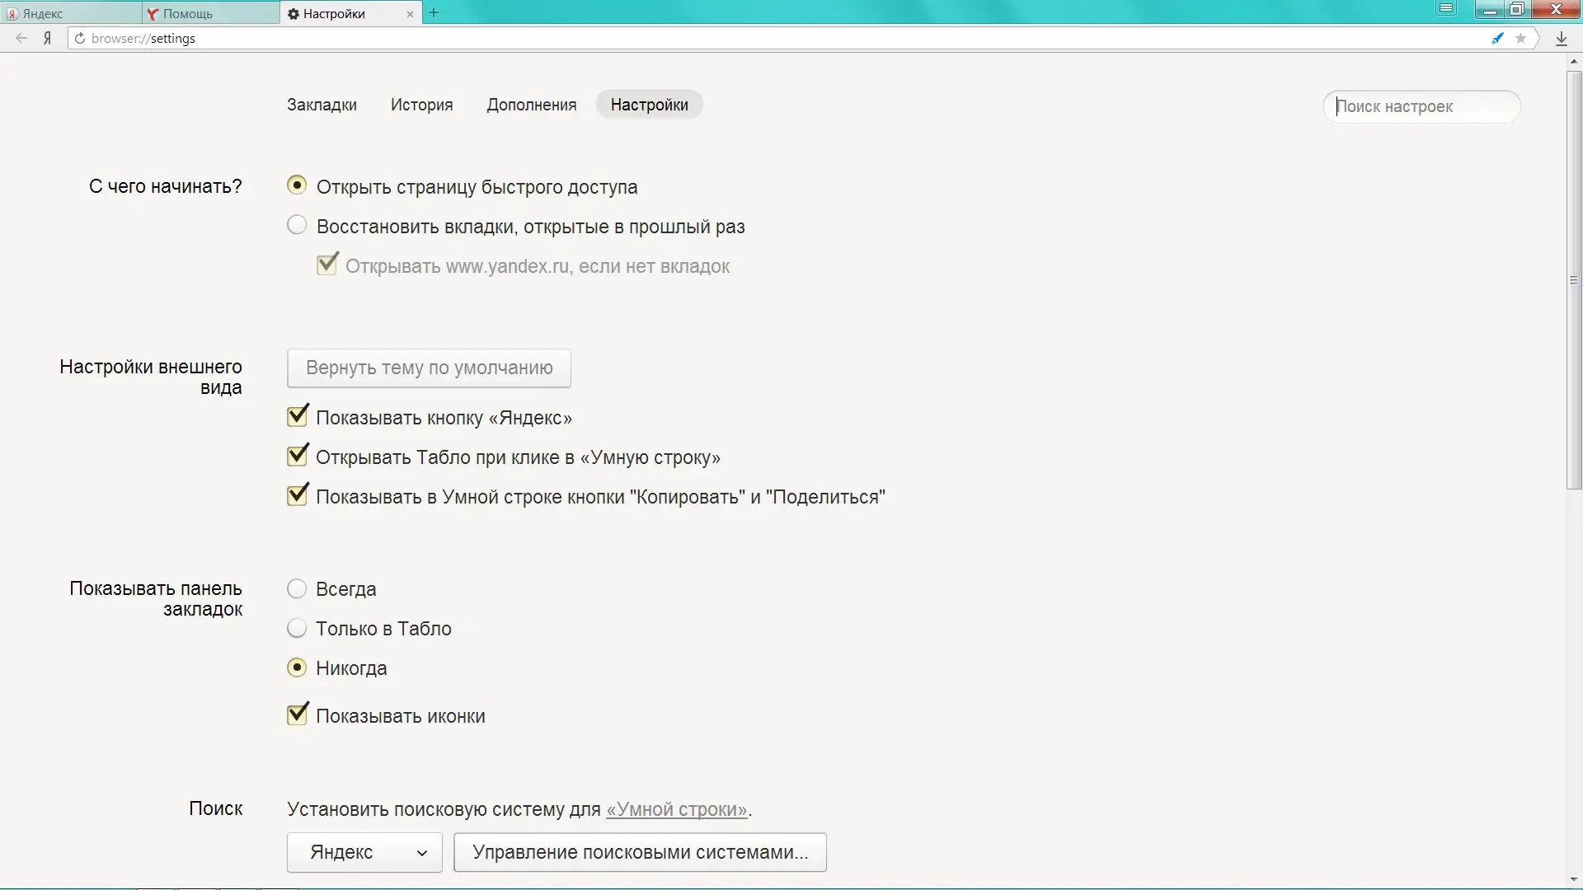Bookmark this page via the star icon

click(x=1521, y=38)
